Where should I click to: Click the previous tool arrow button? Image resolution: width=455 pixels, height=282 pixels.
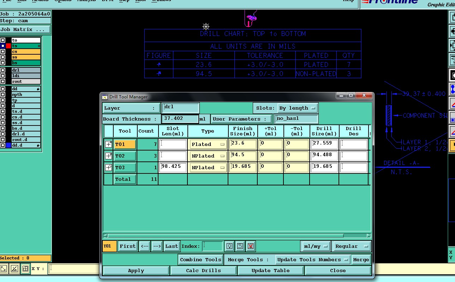(144, 246)
